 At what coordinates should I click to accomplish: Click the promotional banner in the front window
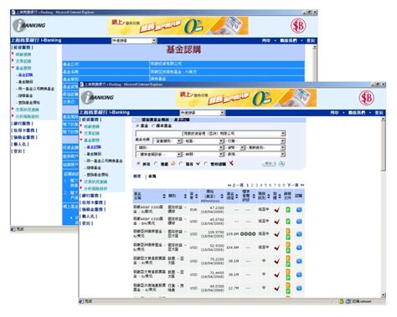[246, 98]
